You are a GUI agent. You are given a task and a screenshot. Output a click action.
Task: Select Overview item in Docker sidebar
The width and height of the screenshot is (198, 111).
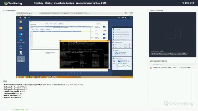pyautogui.click(x=33, y=24)
